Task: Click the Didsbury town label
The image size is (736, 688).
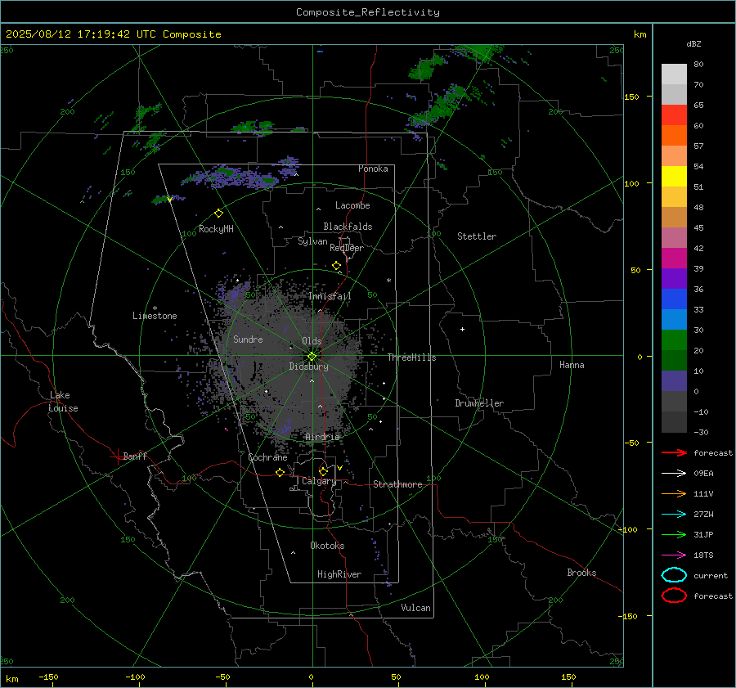Action: 308,366
